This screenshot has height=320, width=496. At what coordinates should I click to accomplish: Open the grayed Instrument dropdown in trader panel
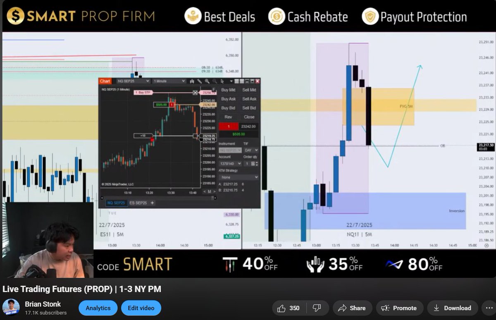(x=230, y=150)
